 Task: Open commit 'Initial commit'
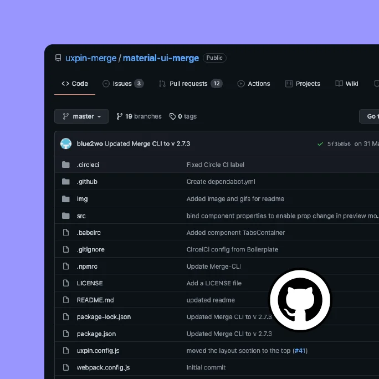pos(206,367)
